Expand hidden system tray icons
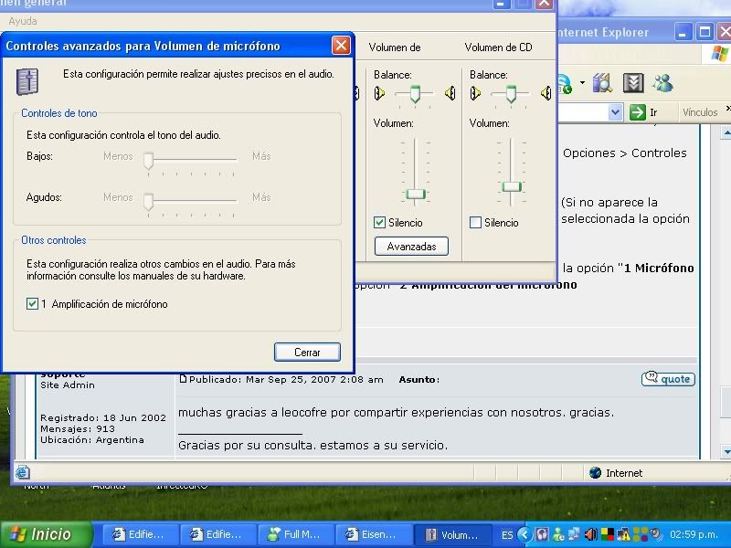Viewport: 731px width, 548px height. click(x=524, y=534)
